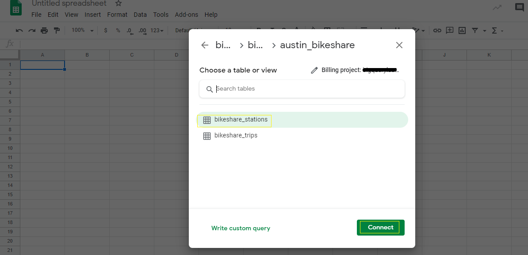Select row 5 header

click(10, 102)
